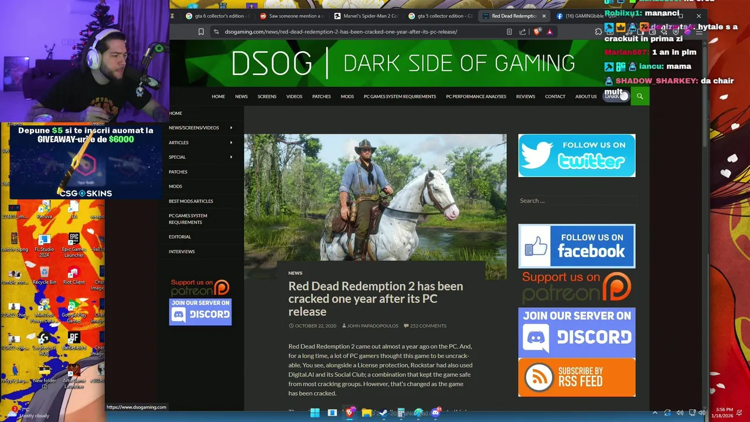Click the Follow us on Facebook banner
The width and height of the screenshot is (750, 422).
[x=577, y=246]
